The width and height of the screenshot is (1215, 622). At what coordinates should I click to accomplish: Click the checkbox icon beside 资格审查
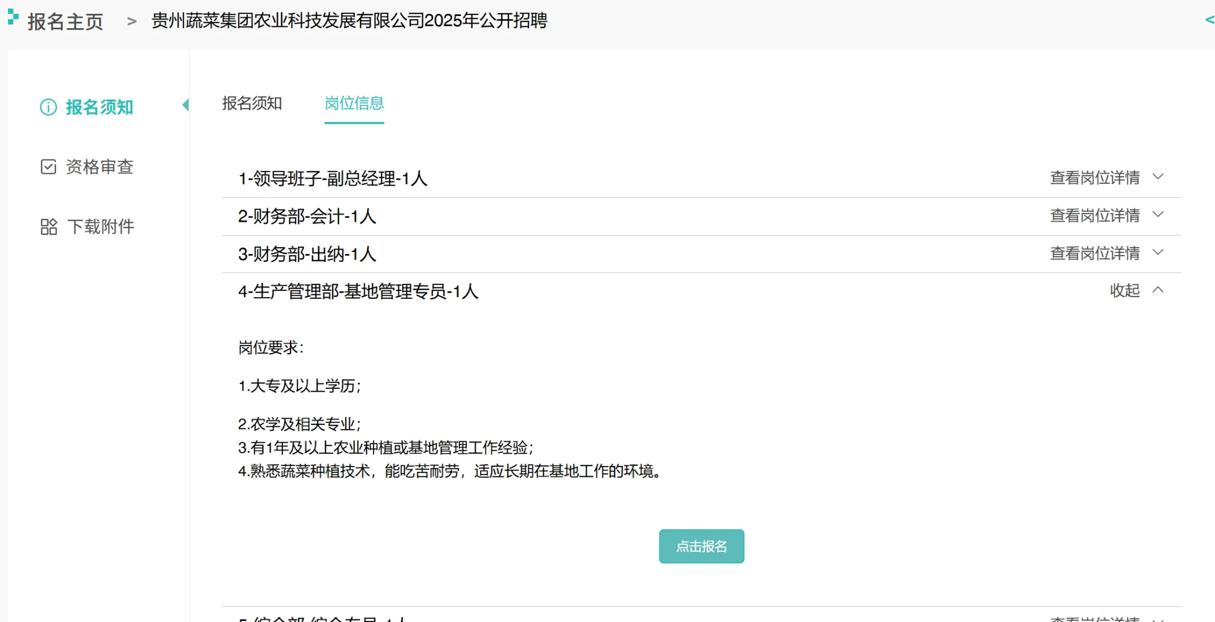click(x=48, y=167)
